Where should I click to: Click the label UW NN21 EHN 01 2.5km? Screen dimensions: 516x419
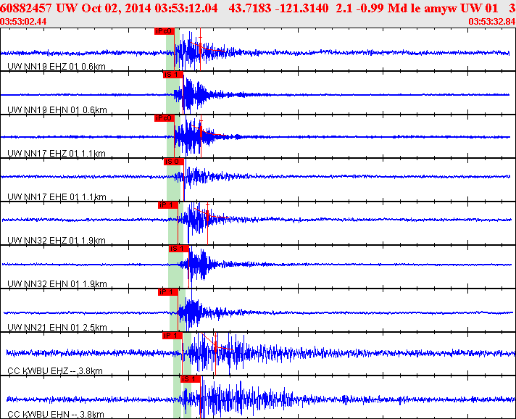point(57,327)
